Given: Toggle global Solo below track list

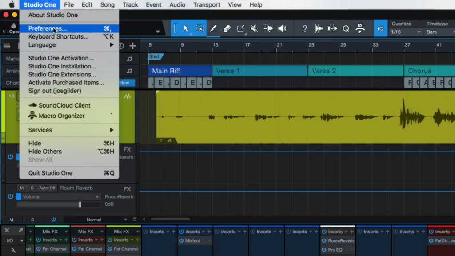Looking at the screenshot, I should pyautogui.click(x=32, y=220).
